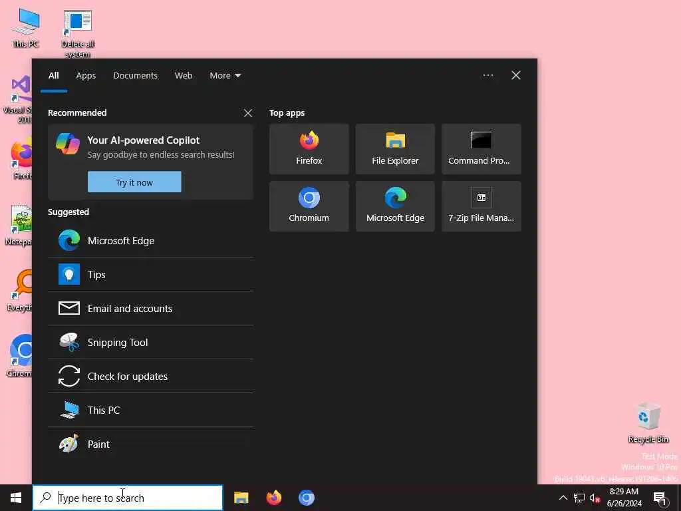
Task: Open Microsoft Edge tile in Top apps
Action: (x=395, y=206)
